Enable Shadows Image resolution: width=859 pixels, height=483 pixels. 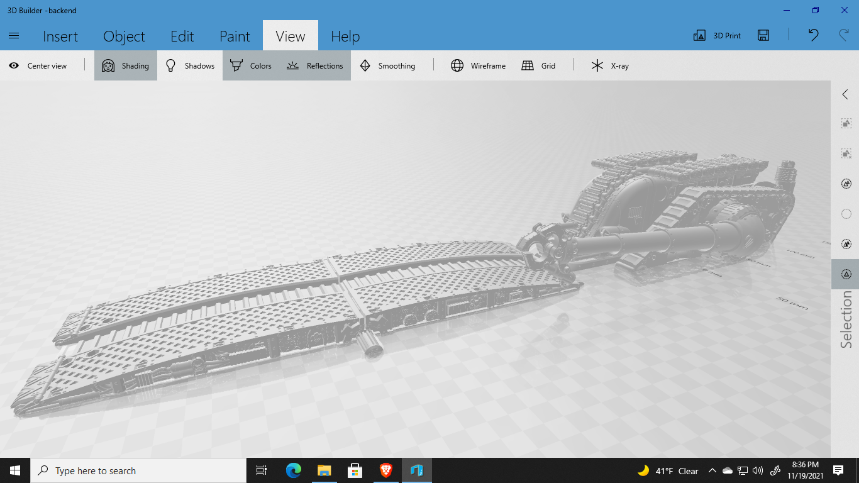(x=190, y=65)
